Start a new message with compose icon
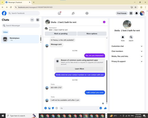The image size is (148, 118). pyautogui.click(x=38, y=20)
